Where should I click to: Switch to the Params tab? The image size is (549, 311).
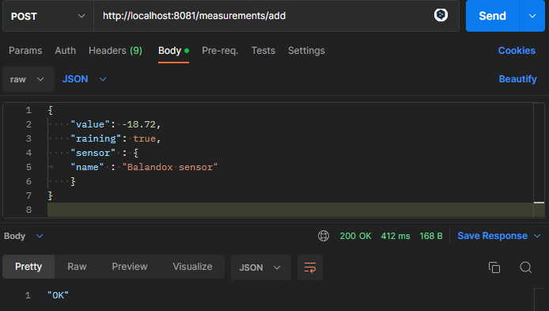pos(25,51)
